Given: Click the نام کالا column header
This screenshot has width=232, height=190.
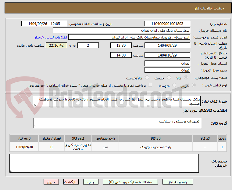Looking at the screenshot, I should coord(155,138).
